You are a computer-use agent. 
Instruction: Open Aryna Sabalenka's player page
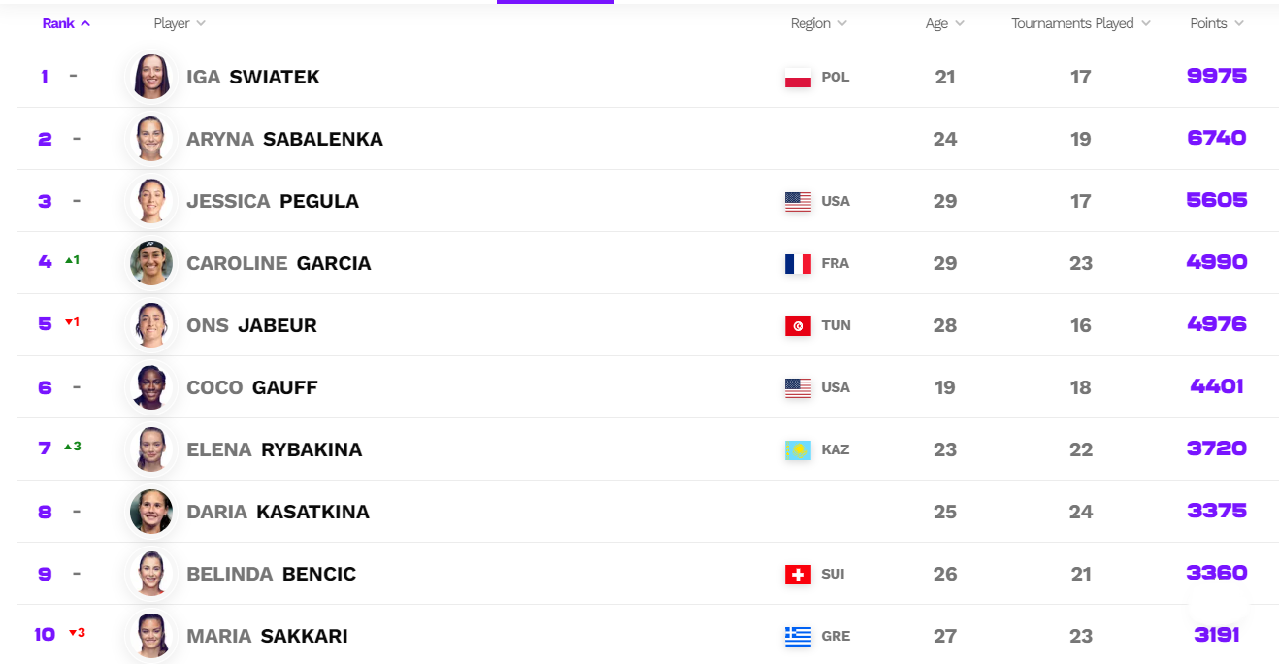point(284,139)
